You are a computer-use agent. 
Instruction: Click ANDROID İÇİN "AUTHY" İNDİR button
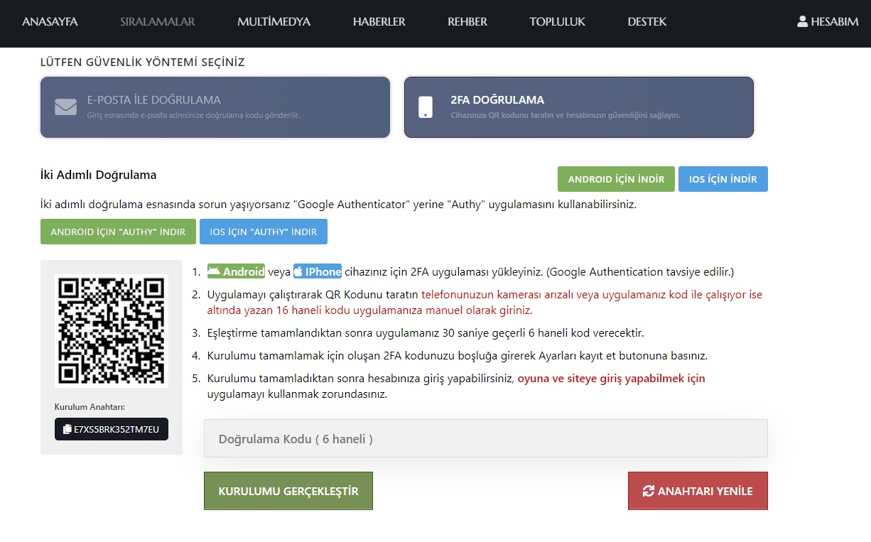[x=118, y=232]
